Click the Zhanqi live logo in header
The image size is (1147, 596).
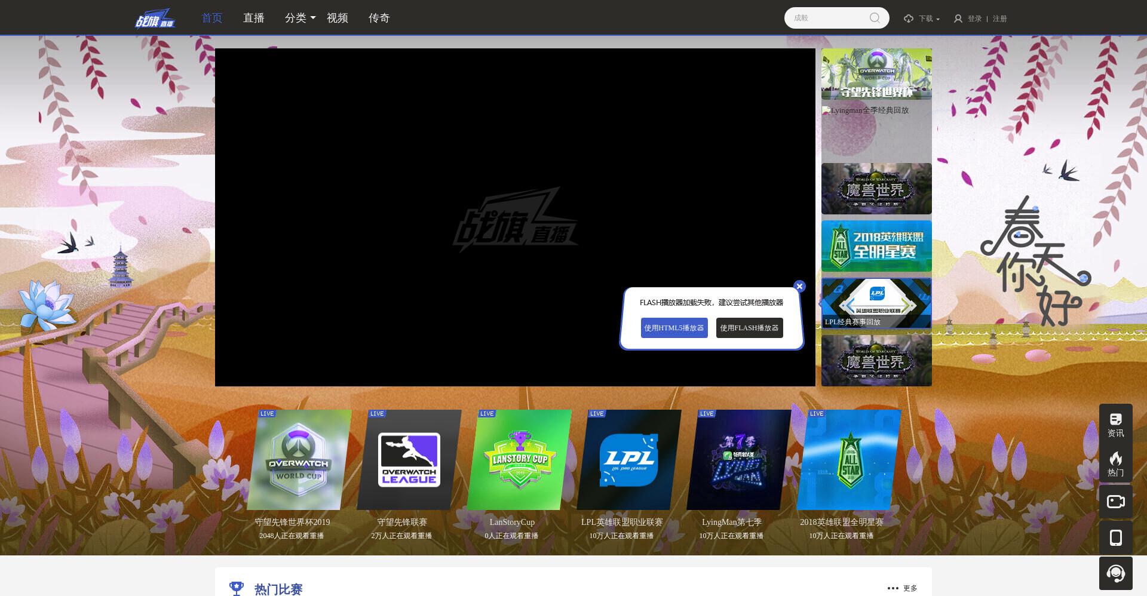(155, 18)
